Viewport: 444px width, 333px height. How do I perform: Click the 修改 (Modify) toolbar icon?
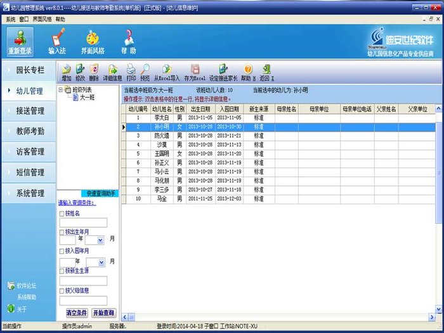point(81,72)
